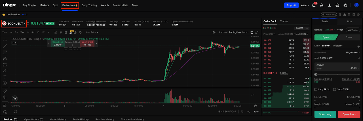The height and width of the screenshot is (121, 363).
Task: Click the theme brightness sun icon
Action: coord(345,5)
